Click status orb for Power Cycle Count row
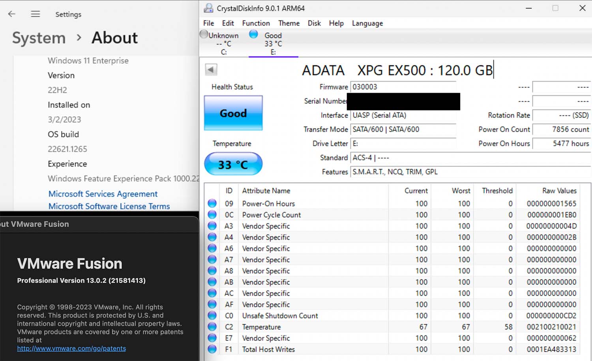 [212, 214]
